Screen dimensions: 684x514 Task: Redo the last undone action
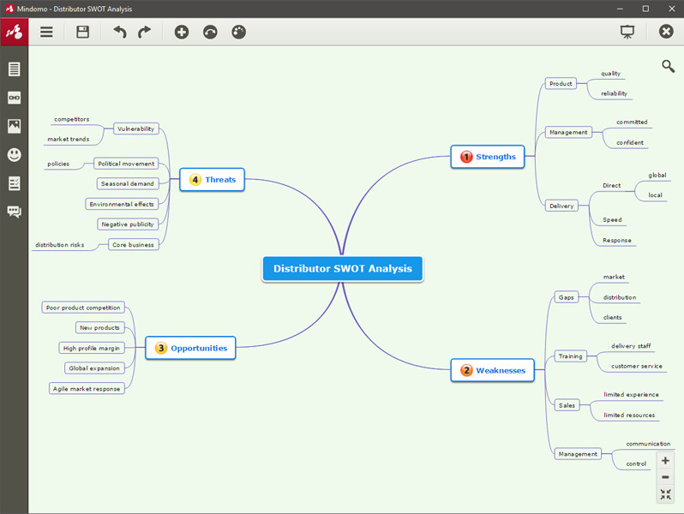[x=144, y=32]
